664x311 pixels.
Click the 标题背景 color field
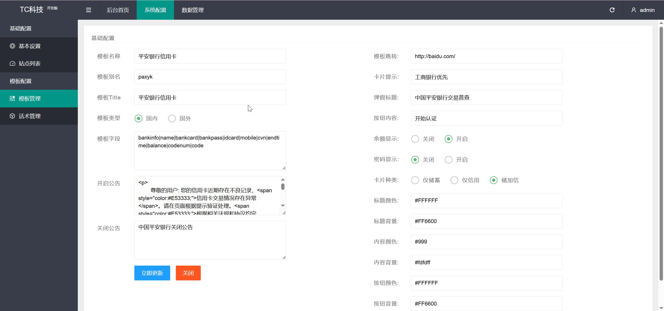tap(486, 221)
